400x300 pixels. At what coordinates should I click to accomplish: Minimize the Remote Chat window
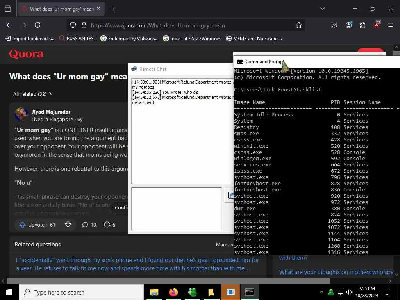click(x=227, y=69)
